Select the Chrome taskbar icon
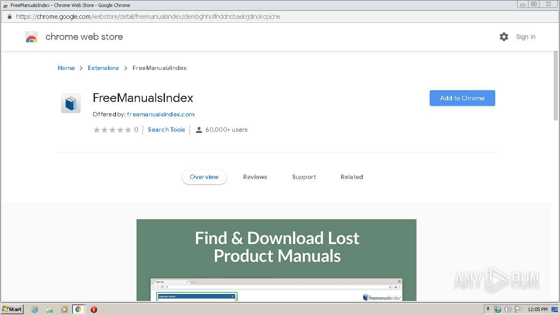560x315 pixels. pyautogui.click(x=78, y=309)
